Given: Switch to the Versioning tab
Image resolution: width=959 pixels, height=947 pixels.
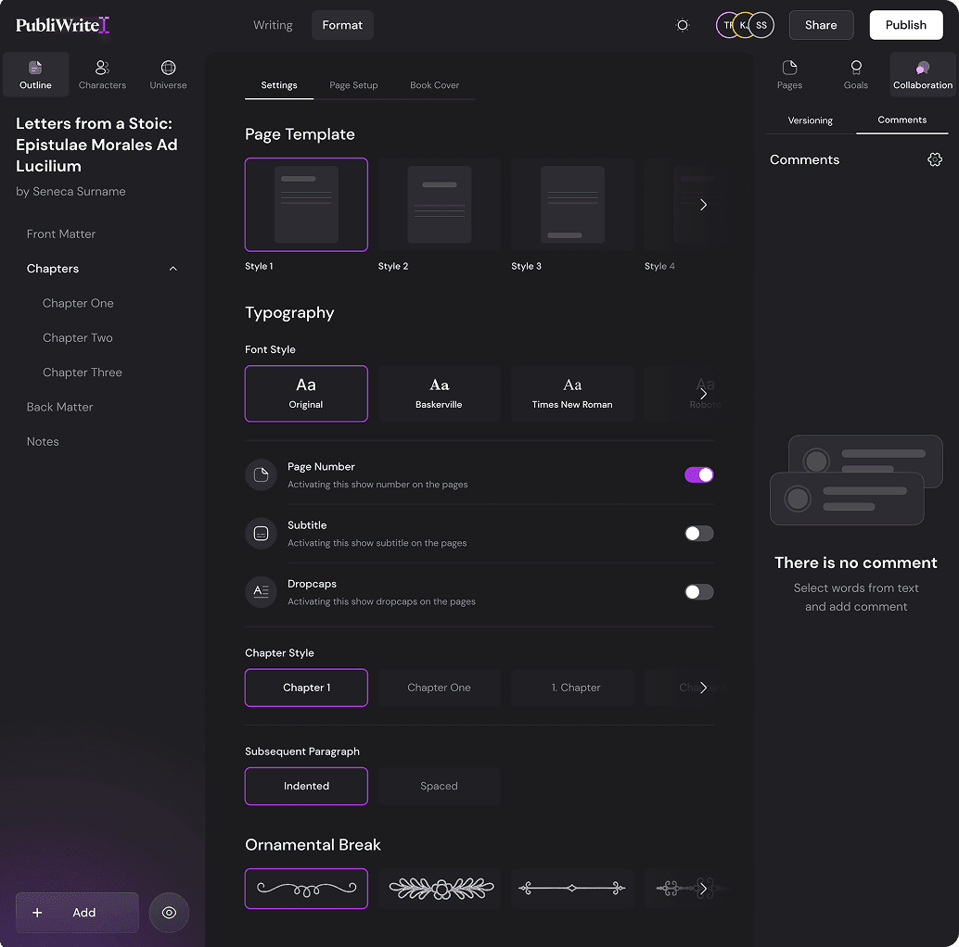Looking at the screenshot, I should (810, 120).
